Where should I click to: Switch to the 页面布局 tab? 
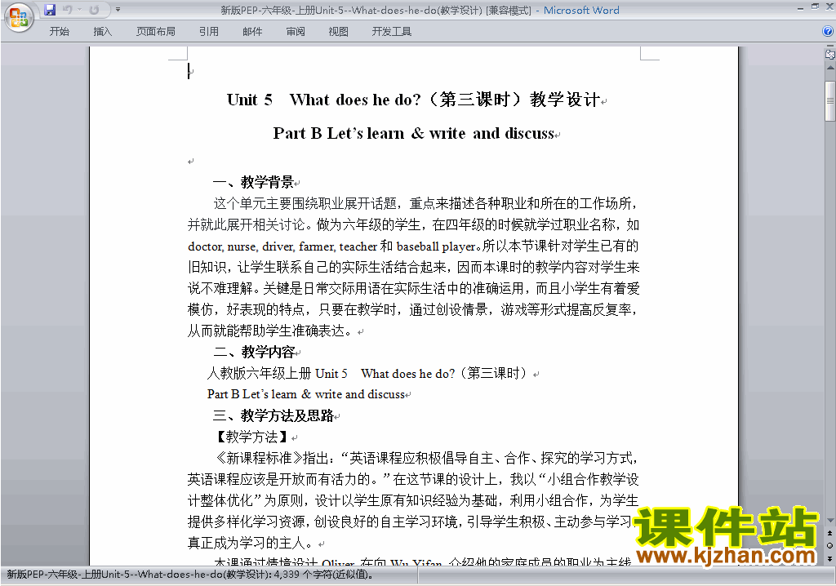(x=156, y=32)
